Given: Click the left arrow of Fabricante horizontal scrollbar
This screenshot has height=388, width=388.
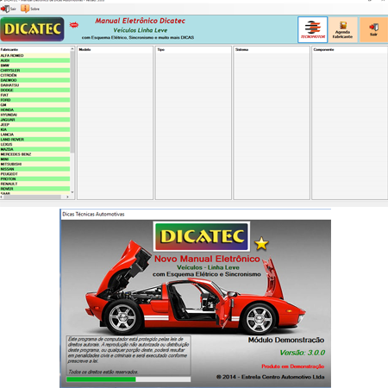Looking at the screenshot, I should pos(2,197).
